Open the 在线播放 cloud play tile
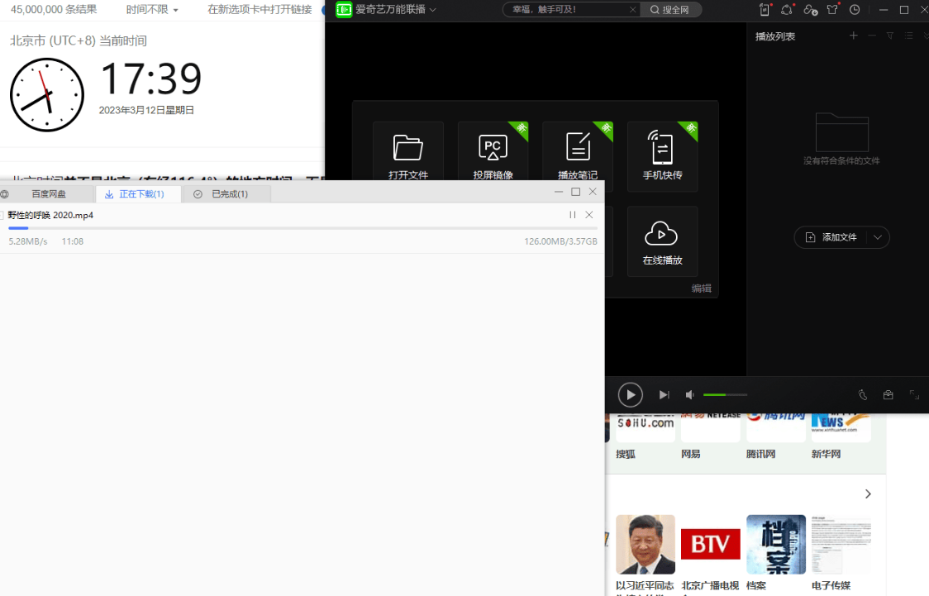This screenshot has height=596, width=929. [x=662, y=241]
